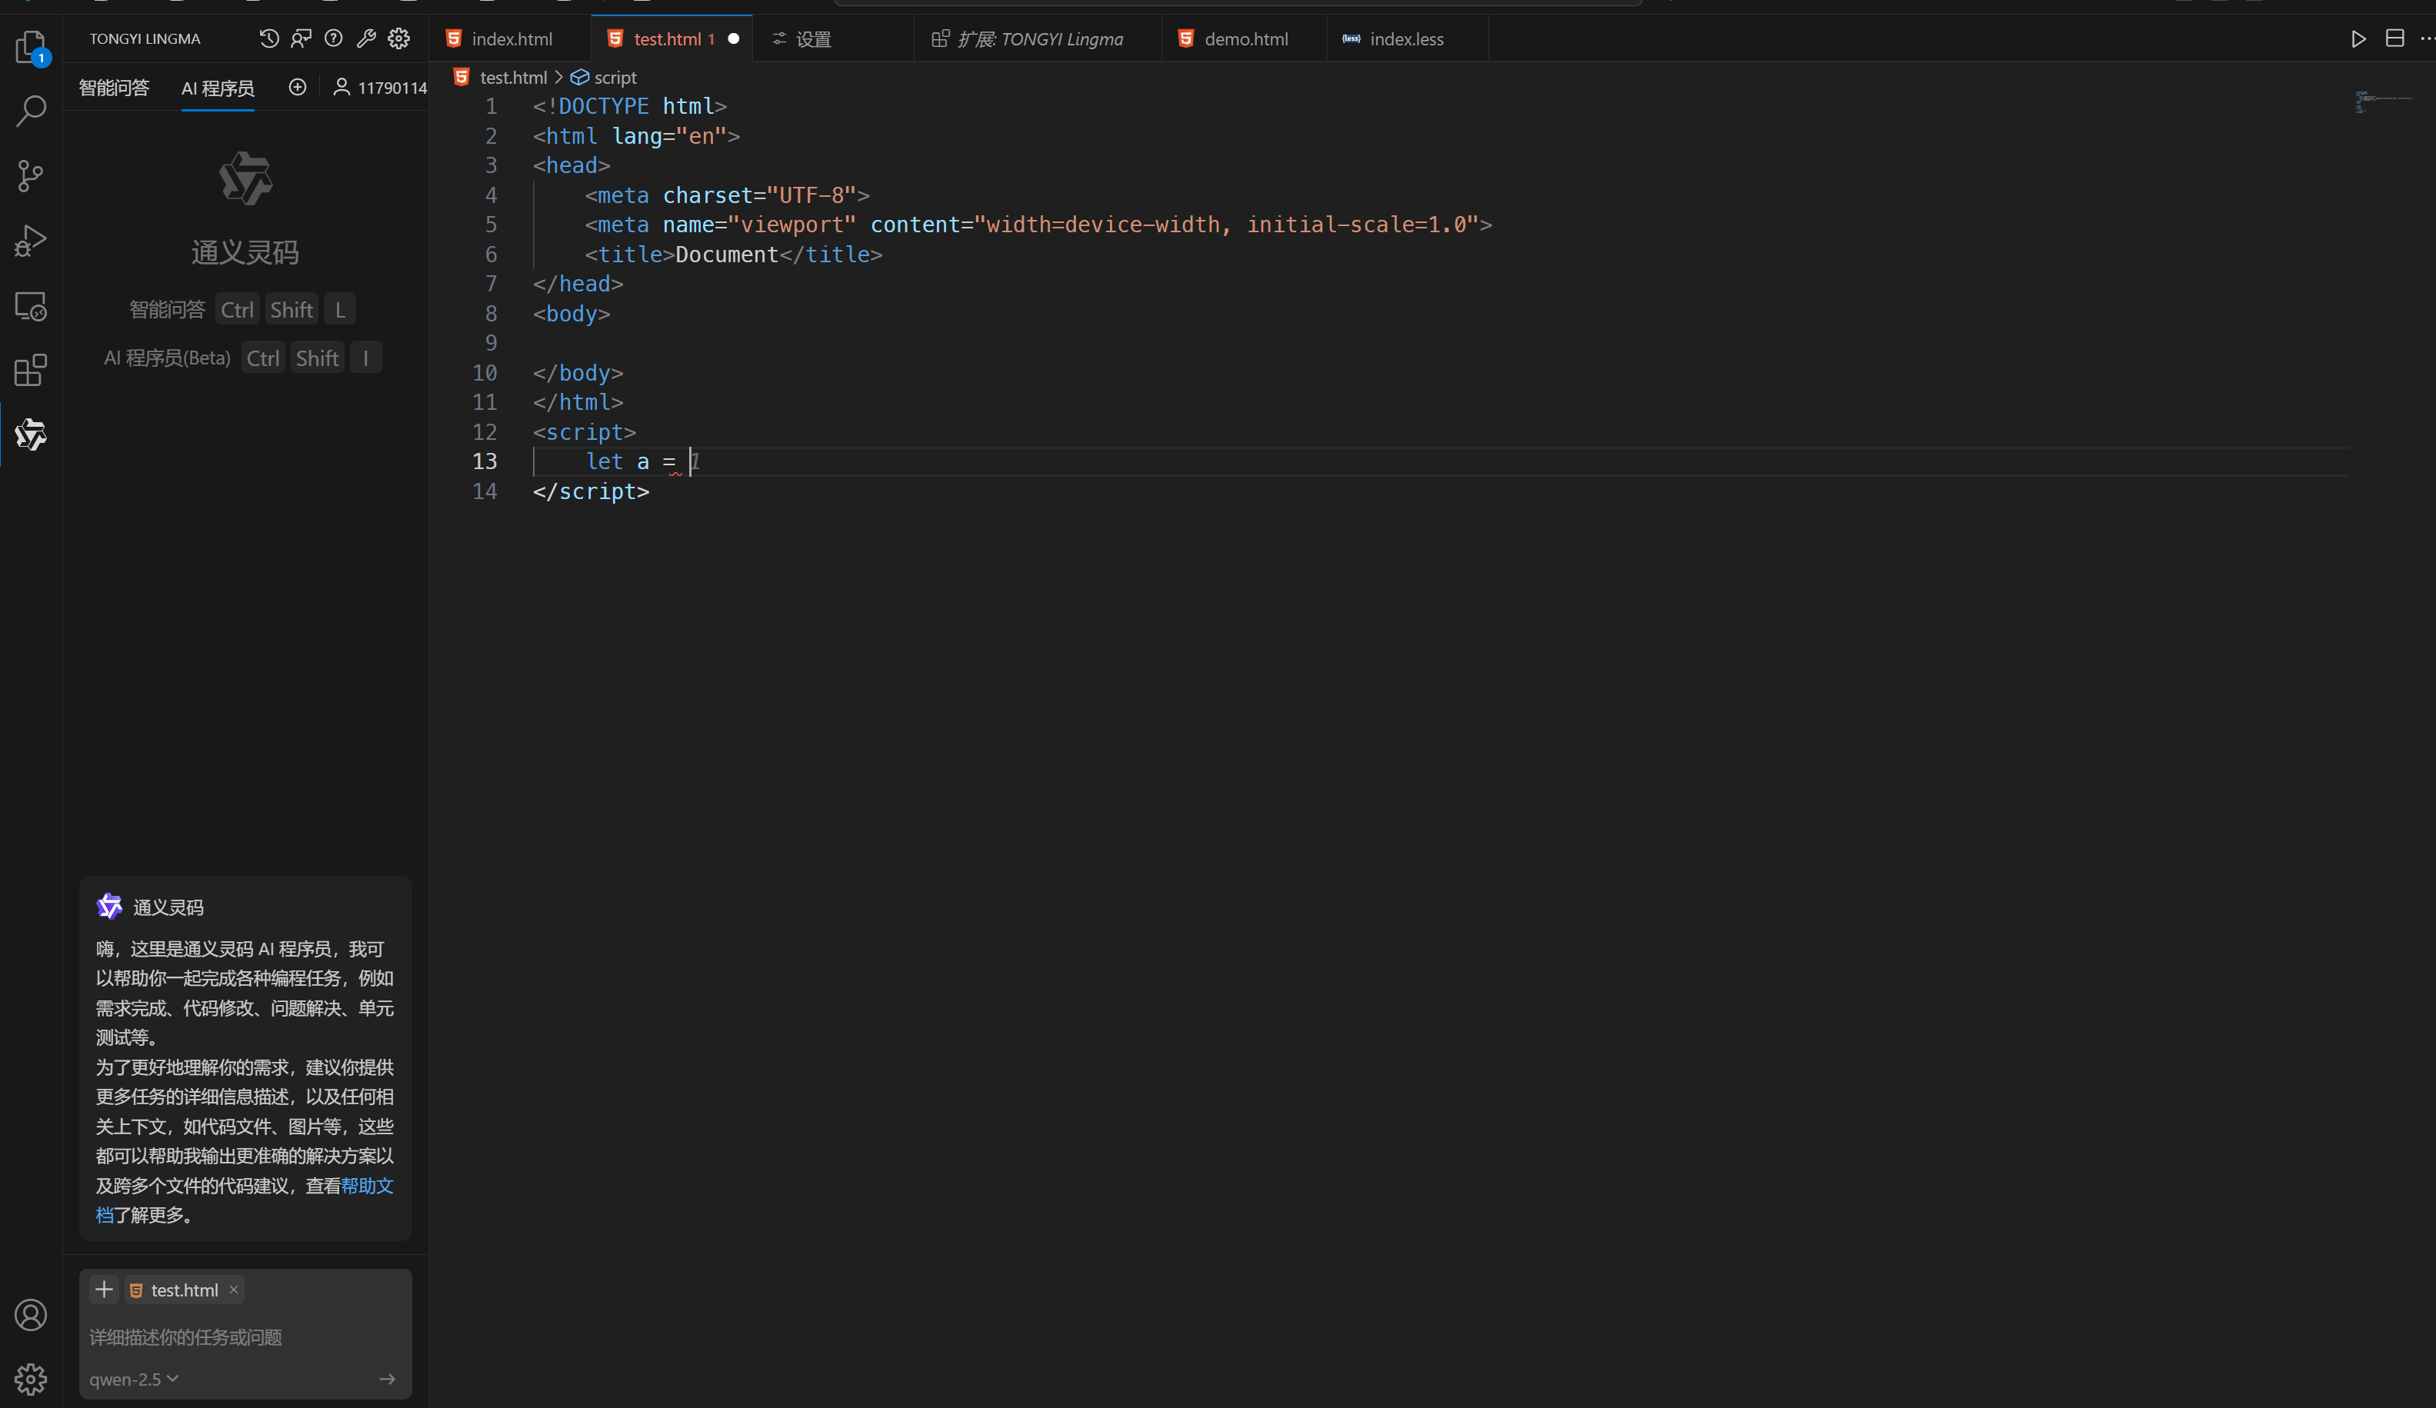Viewport: 2436px width, 1408px height.
Task: Click the meta viewport line
Action: tap(1037, 225)
